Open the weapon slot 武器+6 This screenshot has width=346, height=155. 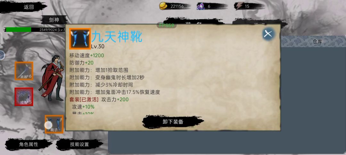pos(24,71)
